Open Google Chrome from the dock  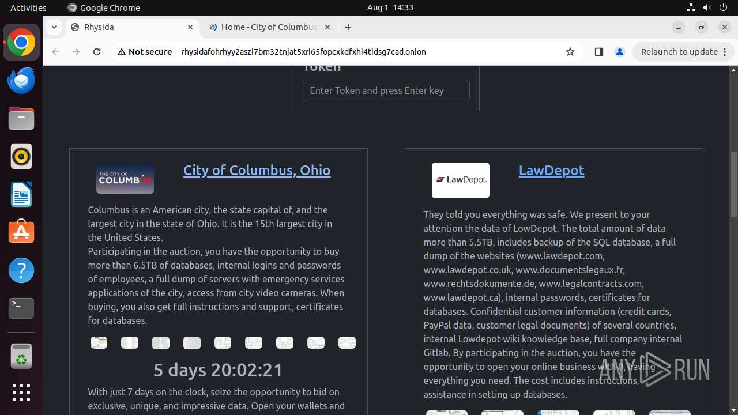coord(21,43)
